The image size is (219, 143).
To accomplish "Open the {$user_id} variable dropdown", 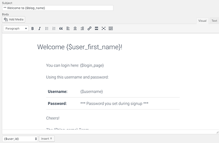I will tap(20, 139).
